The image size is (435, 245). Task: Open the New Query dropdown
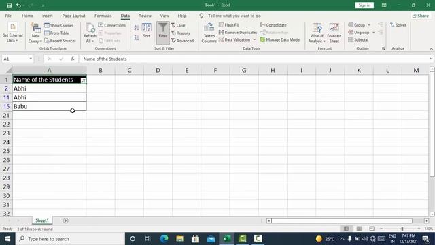(x=35, y=33)
